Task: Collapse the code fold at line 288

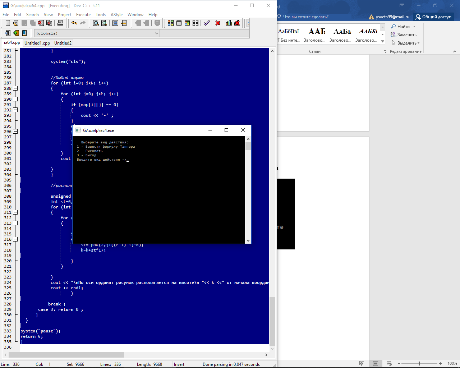Action: pyautogui.click(x=15, y=88)
